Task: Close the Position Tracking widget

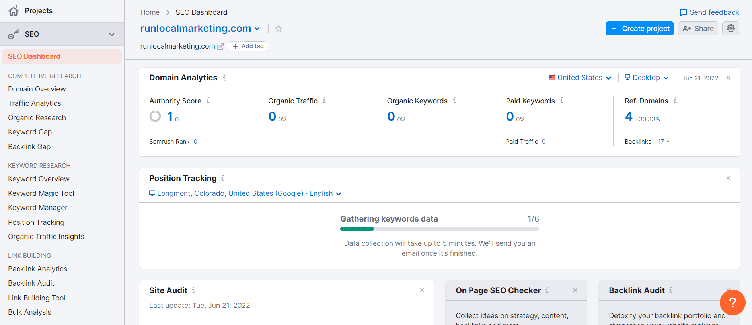Action: [x=728, y=178]
